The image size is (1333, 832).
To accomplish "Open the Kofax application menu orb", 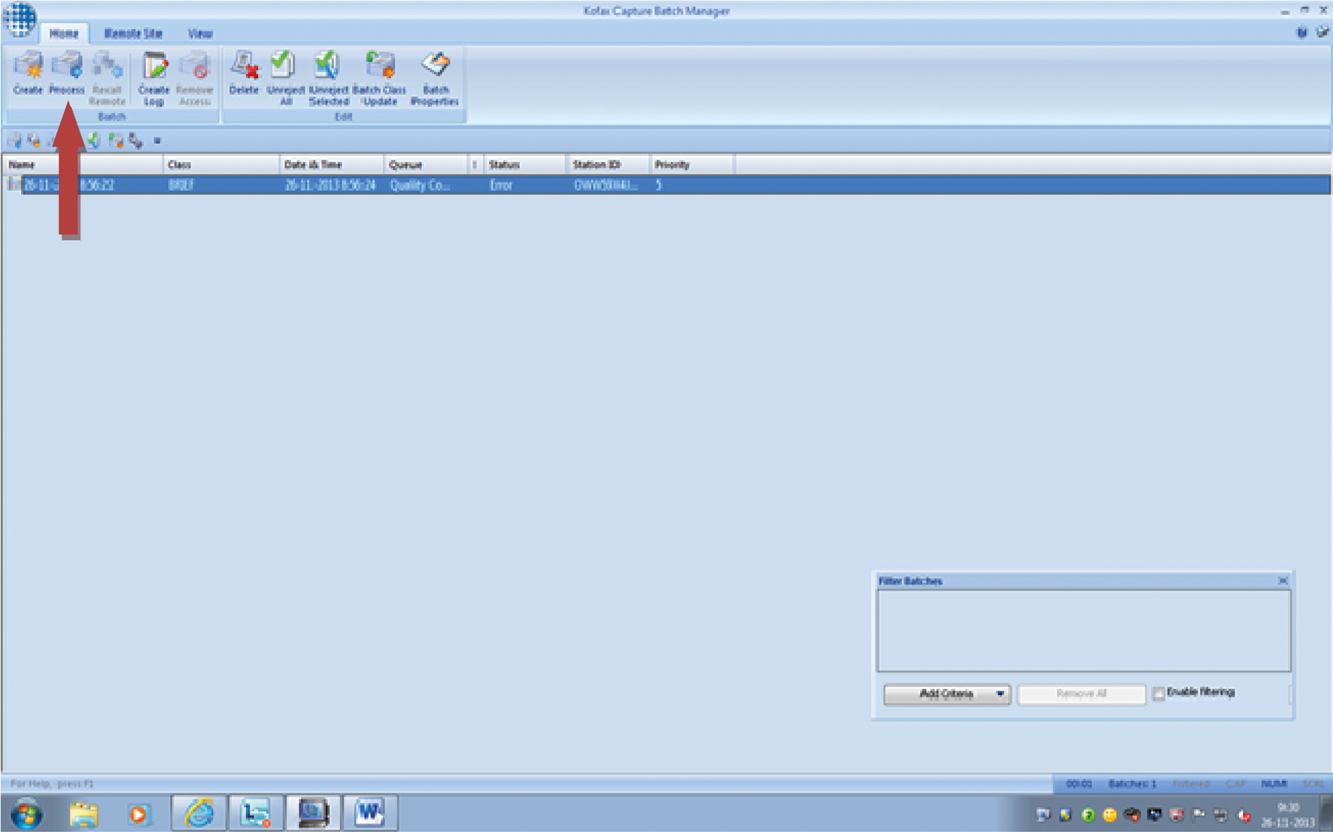I will click(20, 18).
